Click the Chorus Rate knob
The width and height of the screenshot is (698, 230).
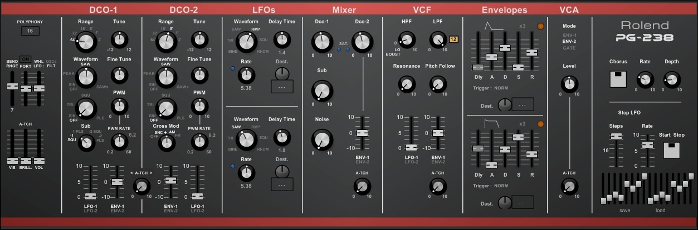coord(645,80)
